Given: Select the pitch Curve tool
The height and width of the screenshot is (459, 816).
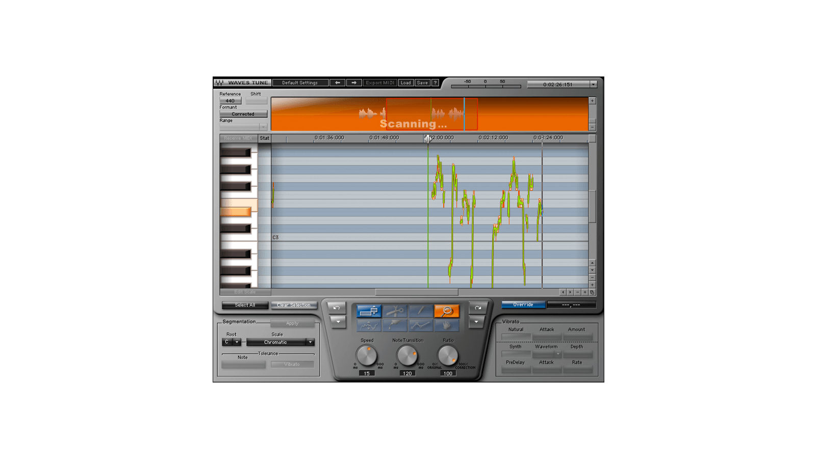Looking at the screenshot, I should click(x=369, y=324).
